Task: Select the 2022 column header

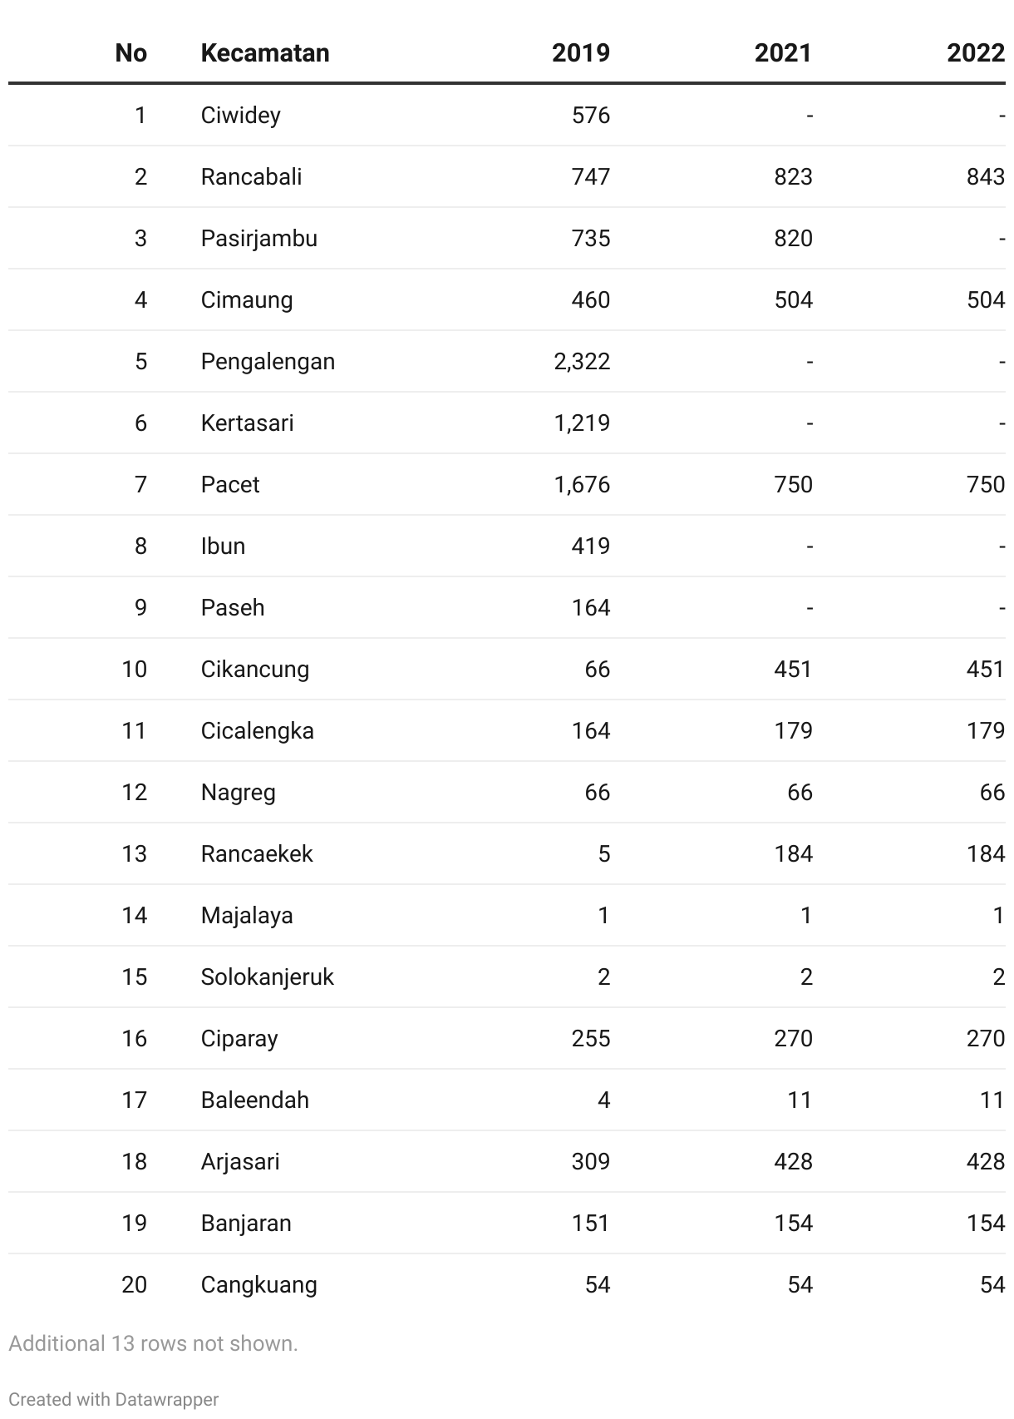Action: coord(976,53)
